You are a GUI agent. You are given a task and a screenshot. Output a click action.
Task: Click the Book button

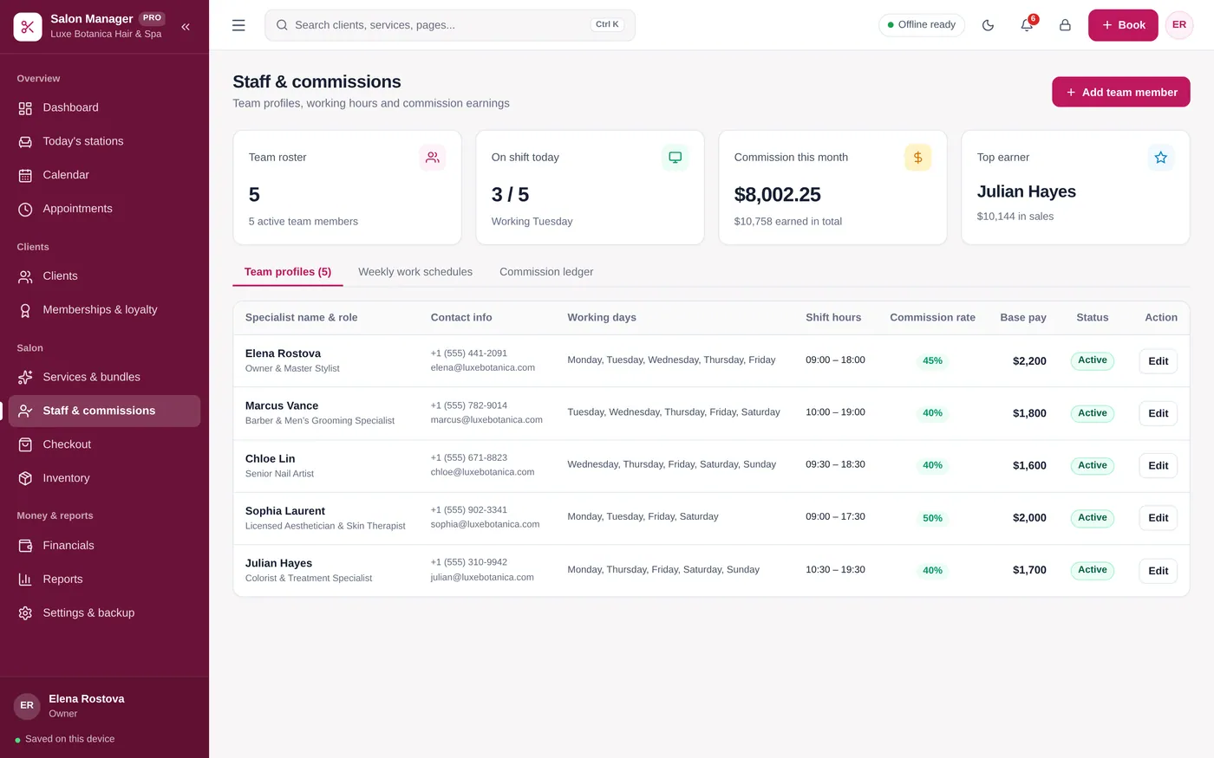click(1123, 25)
